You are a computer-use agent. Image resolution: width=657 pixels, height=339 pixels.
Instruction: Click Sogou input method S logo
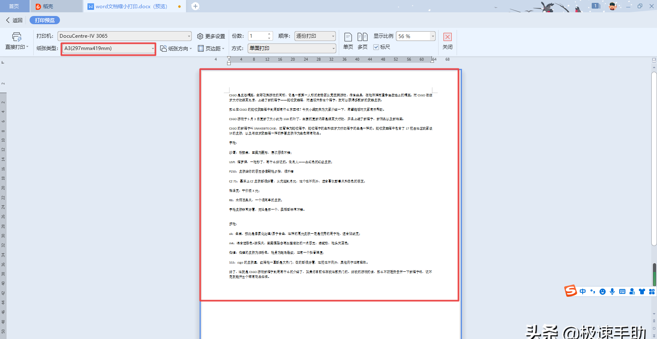coord(570,291)
